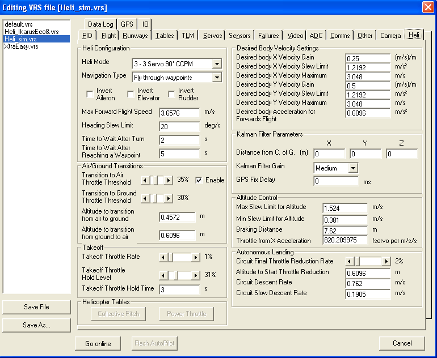Viewport: 437px width, 358px height.
Task: Click the Desired body Y Velocity Gain field
Action: click(368, 86)
